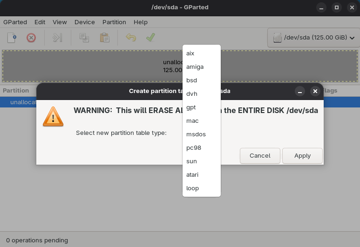360x247 pixels.
Task: Click the Undo last operation icon
Action: (131, 38)
